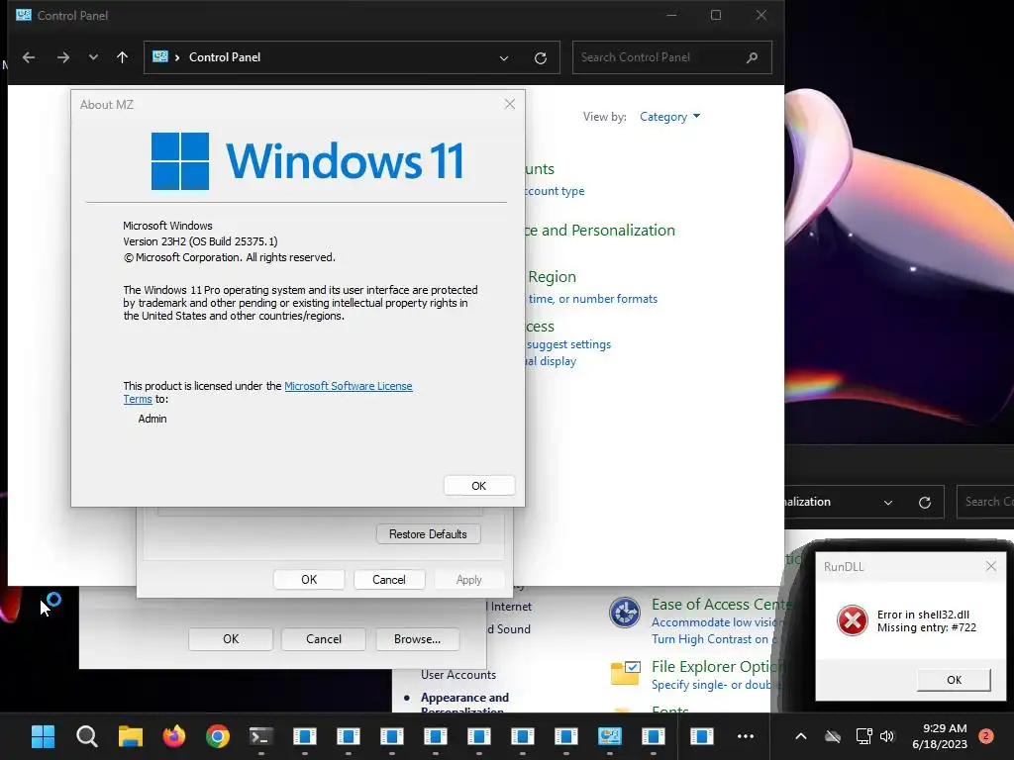The image size is (1014, 760).
Task: Open the 'count type' link
Action: [x=555, y=191]
